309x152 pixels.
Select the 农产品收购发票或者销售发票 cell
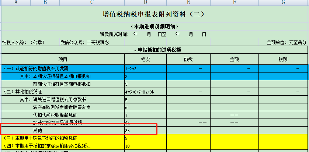pyautogui.click(x=62, y=107)
